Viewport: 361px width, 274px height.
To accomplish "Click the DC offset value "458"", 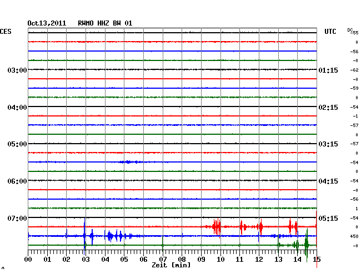I will coord(354,236).
